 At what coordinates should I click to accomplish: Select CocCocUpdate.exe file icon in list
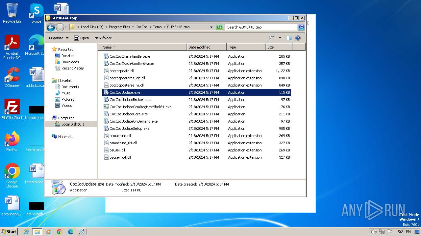coord(106,92)
